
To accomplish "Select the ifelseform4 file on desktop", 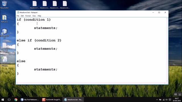I will point(65,5).
